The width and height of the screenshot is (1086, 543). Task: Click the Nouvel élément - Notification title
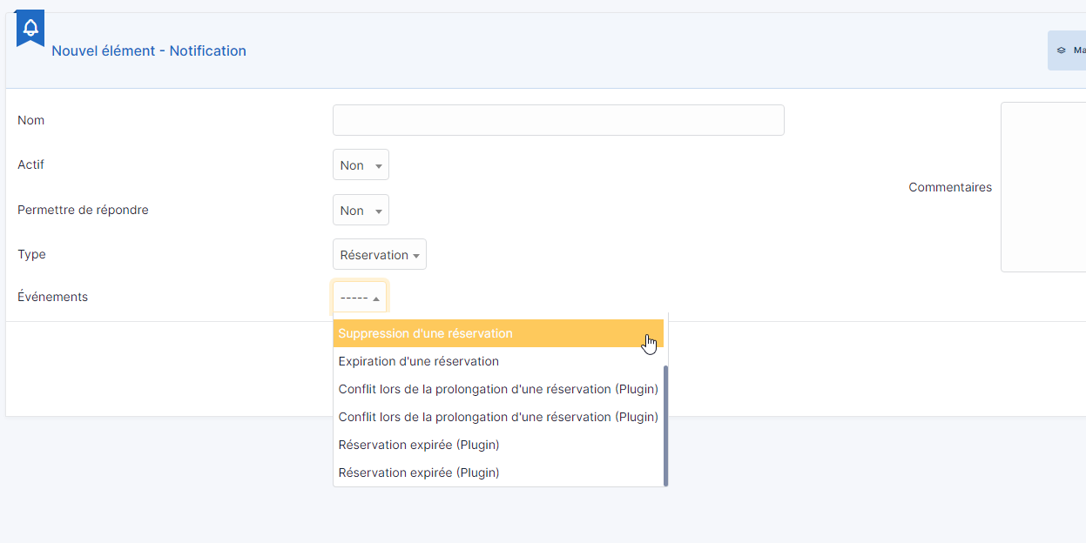coord(149,50)
